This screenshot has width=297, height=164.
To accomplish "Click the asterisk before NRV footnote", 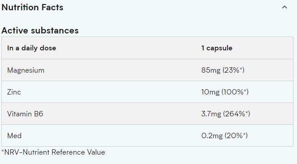I will pyautogui.click(x=3, y=151).
